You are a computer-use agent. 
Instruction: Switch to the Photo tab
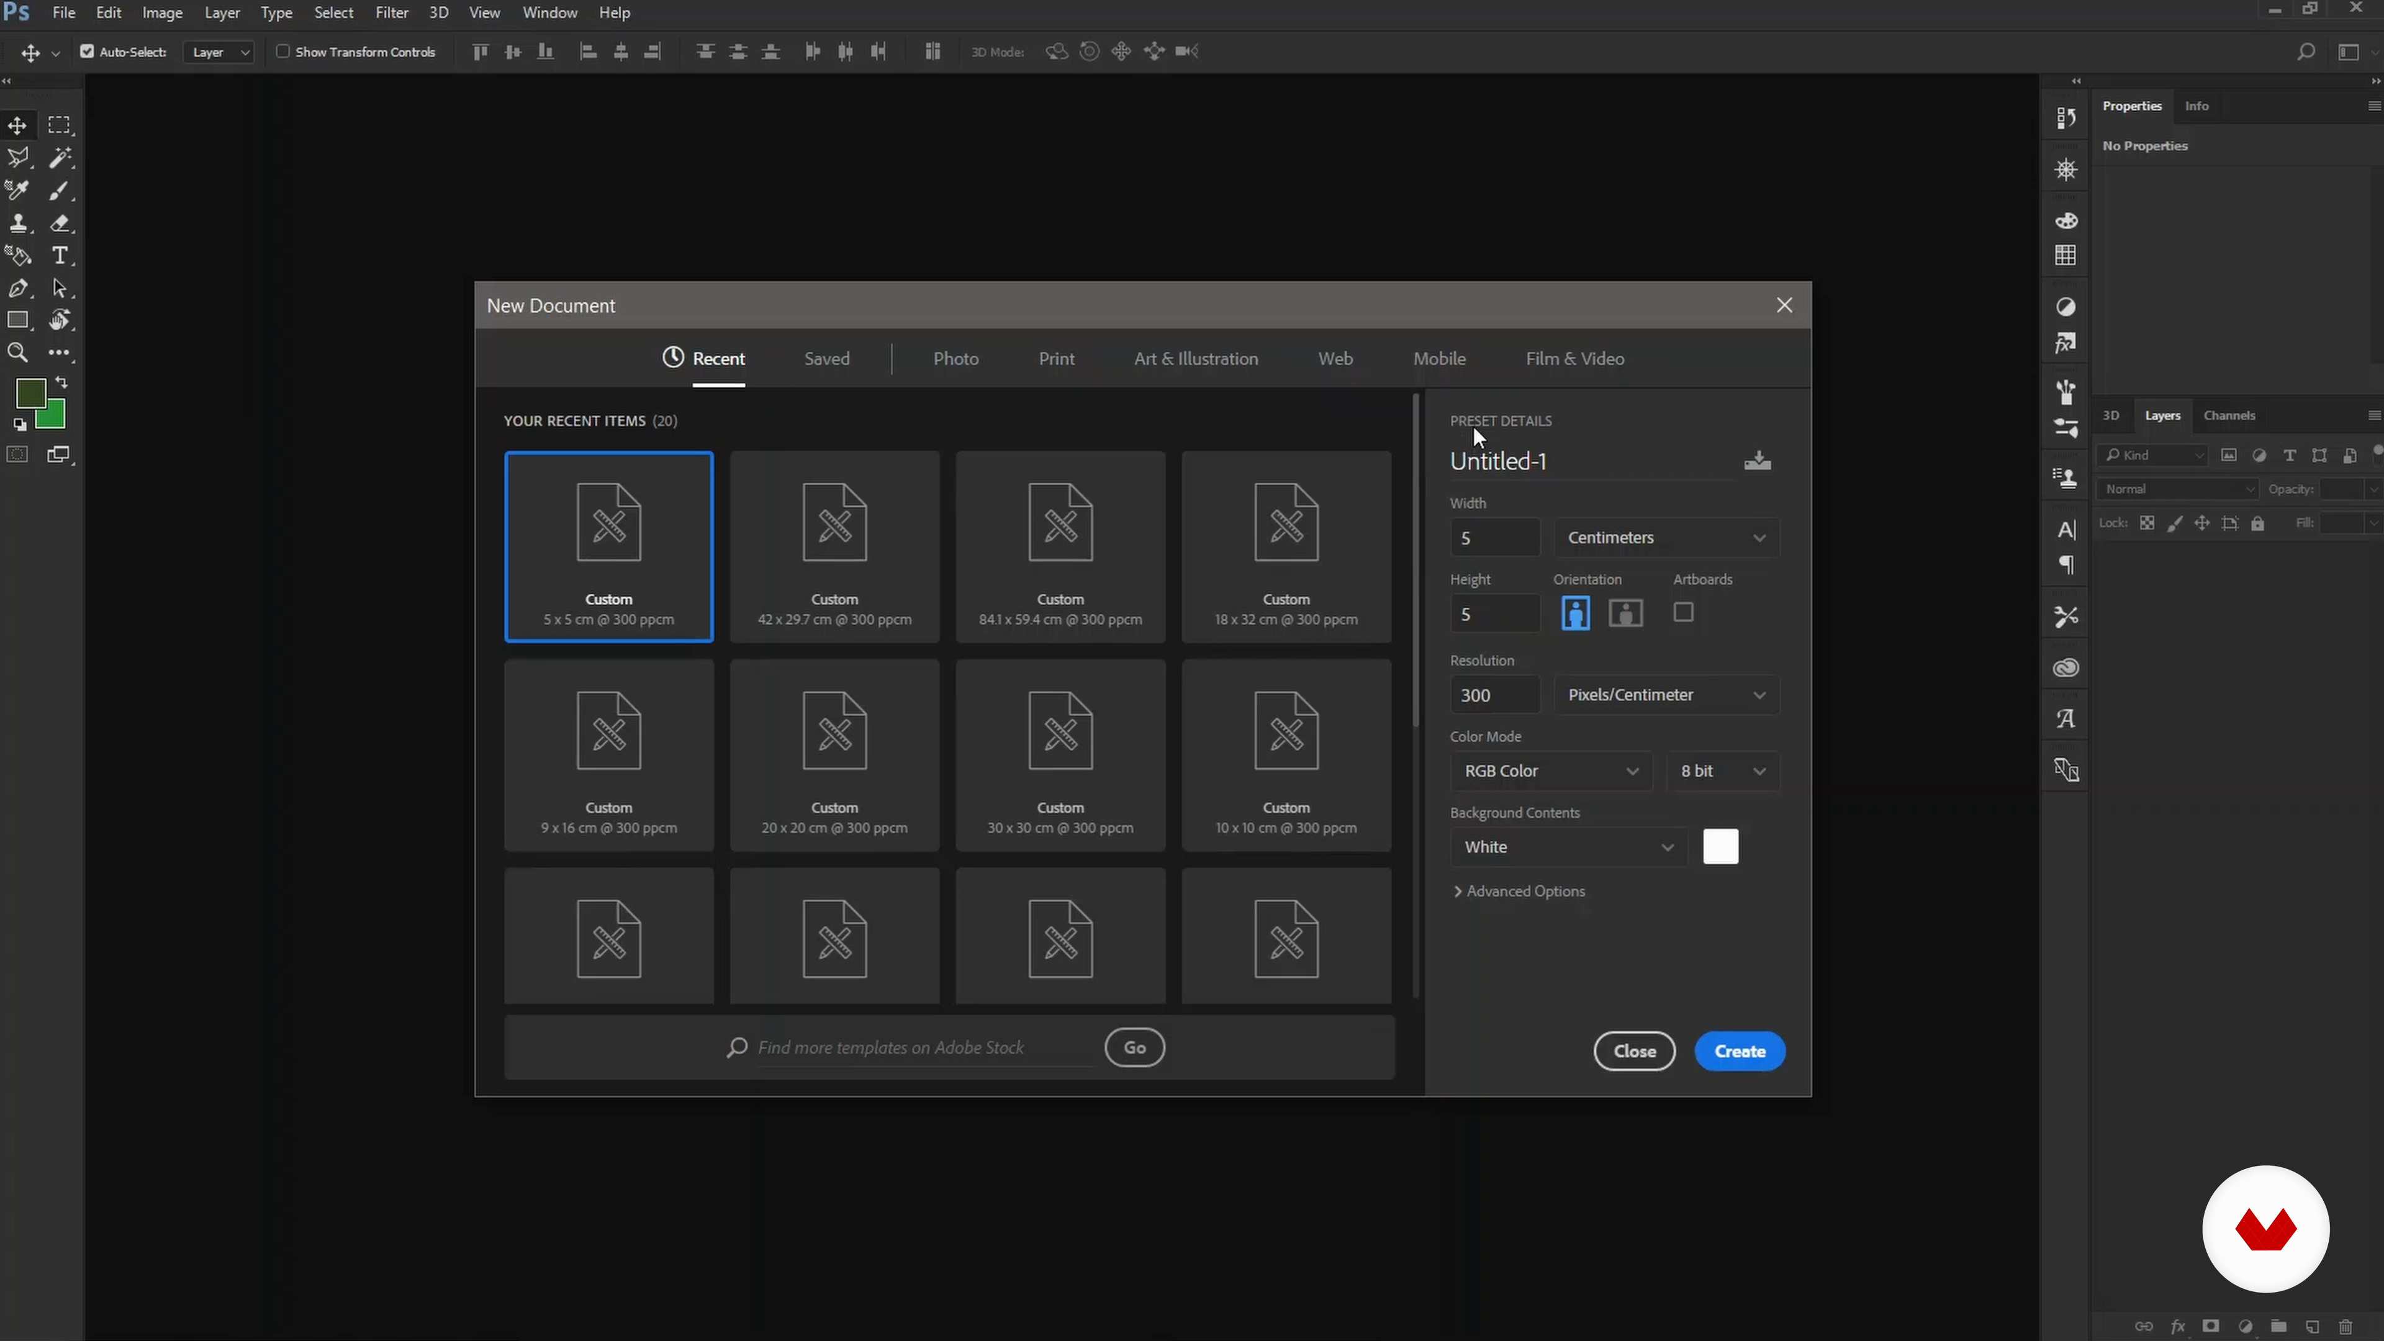point(956,358)
